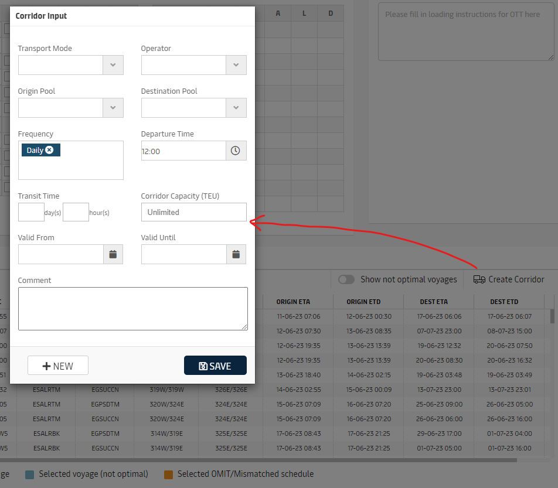Expand the Transport Mode dropdown

(x=113, y=65)
